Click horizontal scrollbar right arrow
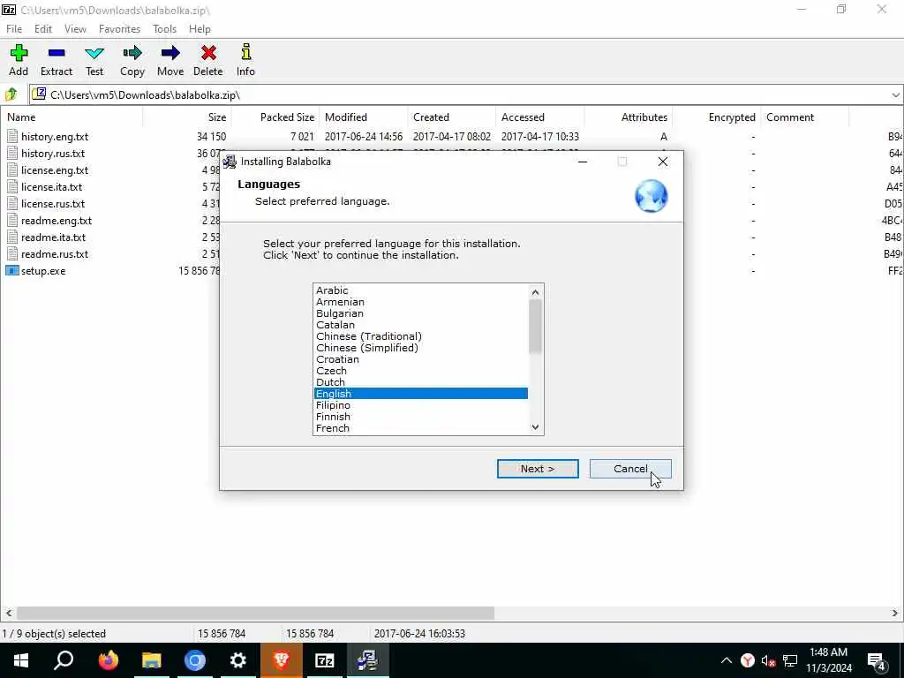The height and width of the screenshot is (678, 904). 895,613
